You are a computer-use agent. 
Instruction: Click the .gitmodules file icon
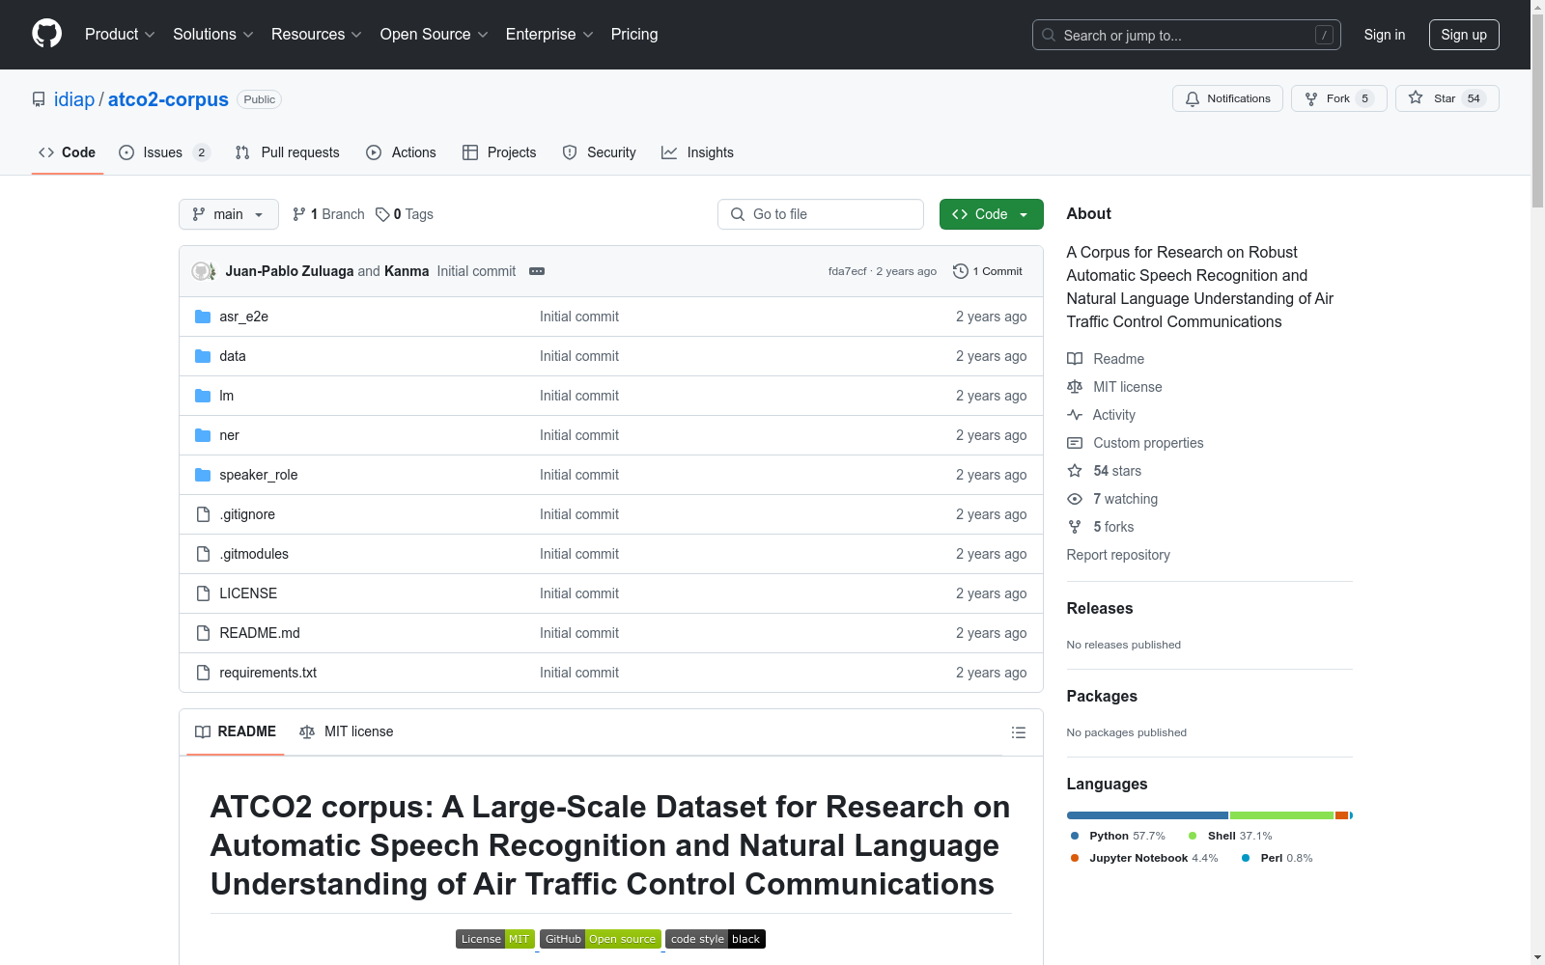203,554
